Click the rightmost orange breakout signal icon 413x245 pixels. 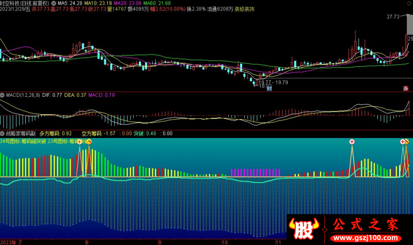407,142
